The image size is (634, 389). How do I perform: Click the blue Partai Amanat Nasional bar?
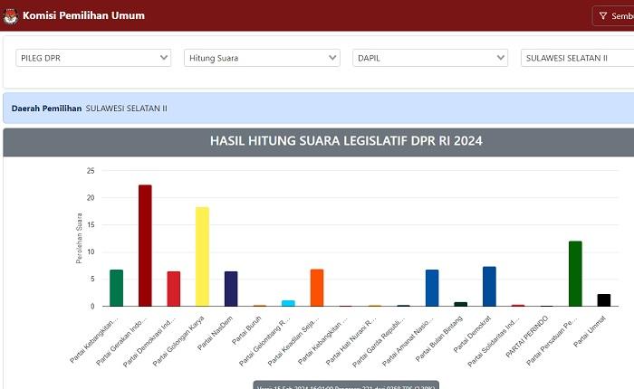(x=432, y=288)
